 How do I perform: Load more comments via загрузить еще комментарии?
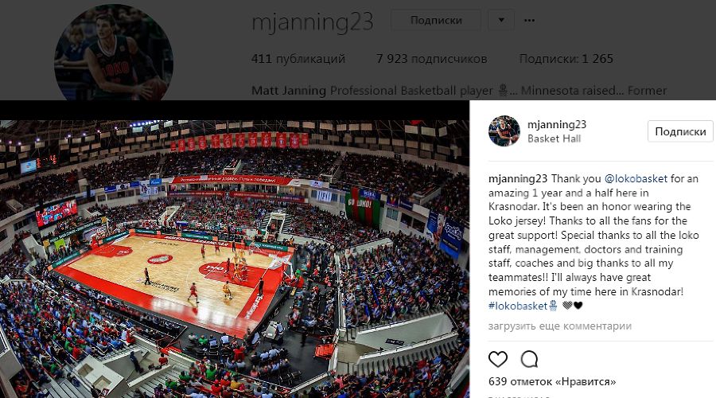[x=560, y=326]
